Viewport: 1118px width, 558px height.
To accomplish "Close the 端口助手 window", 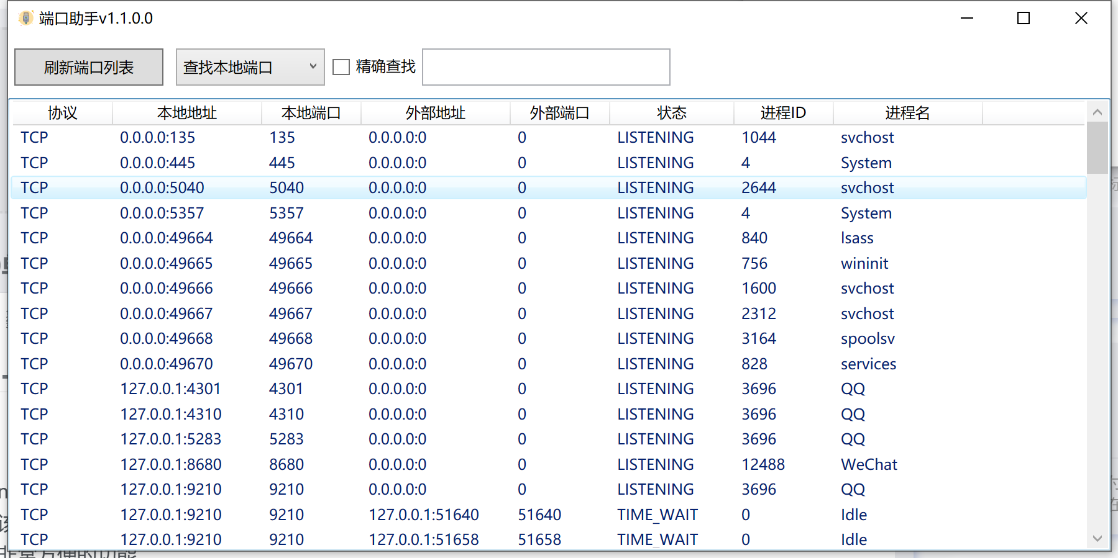I will click(1081, 18).
